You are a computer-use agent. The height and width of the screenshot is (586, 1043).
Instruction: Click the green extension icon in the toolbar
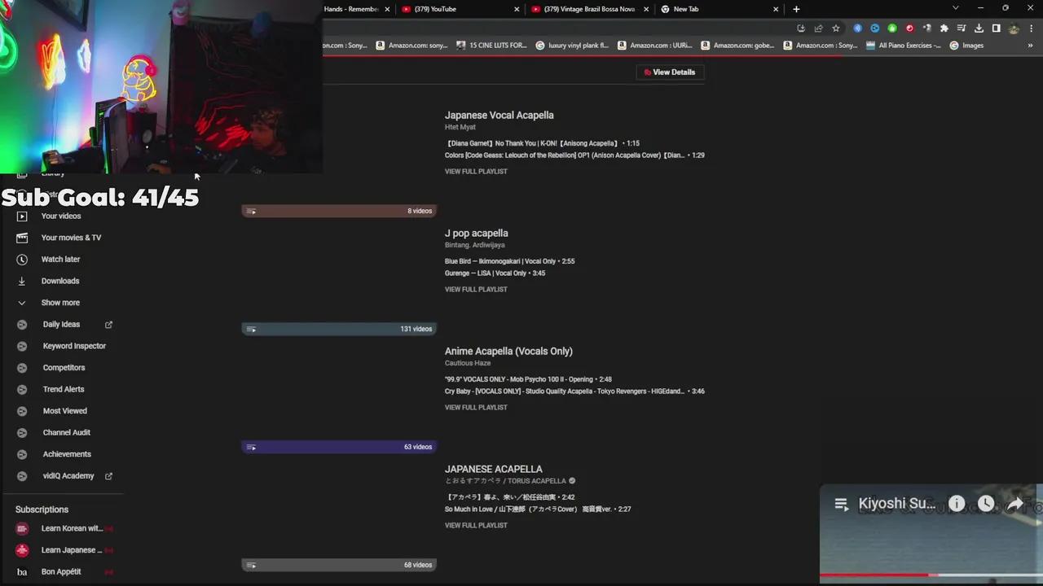892,28
